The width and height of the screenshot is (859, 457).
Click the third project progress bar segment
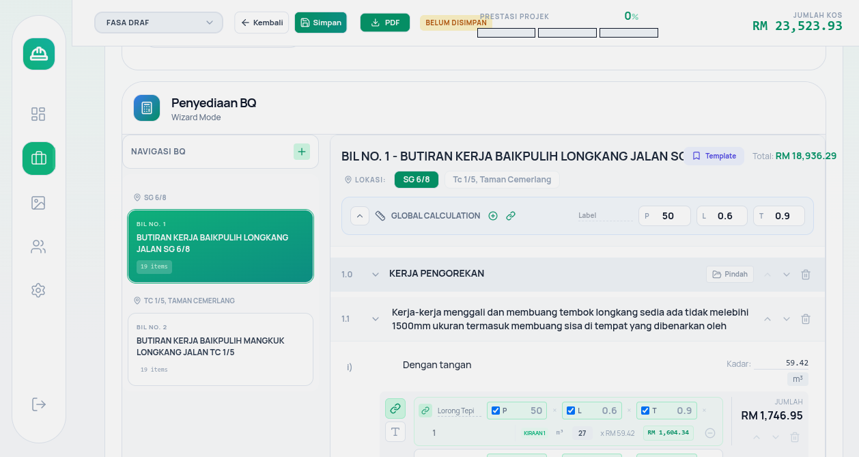point(629,33)
